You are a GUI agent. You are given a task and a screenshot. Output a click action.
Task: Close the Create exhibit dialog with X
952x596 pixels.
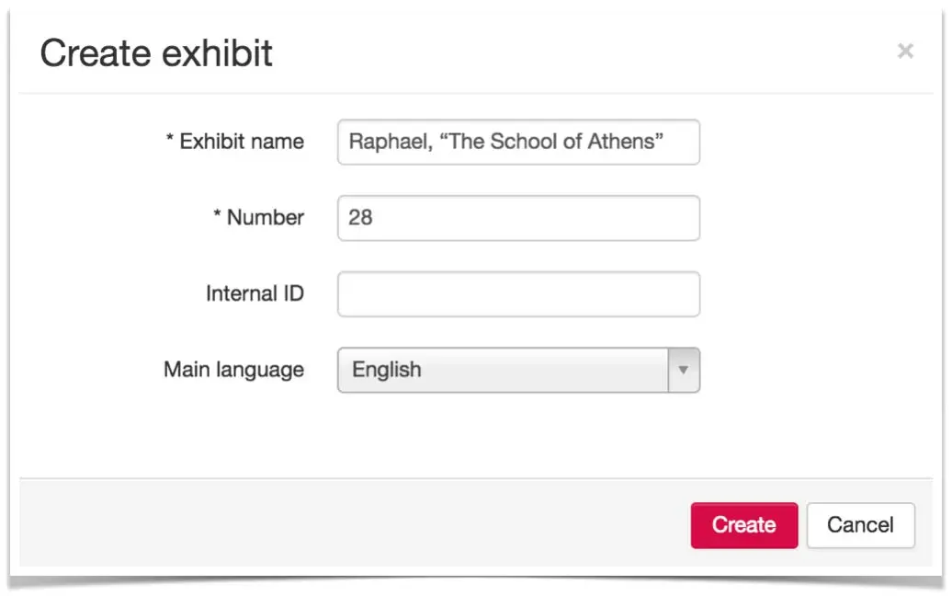pos(905,52)
